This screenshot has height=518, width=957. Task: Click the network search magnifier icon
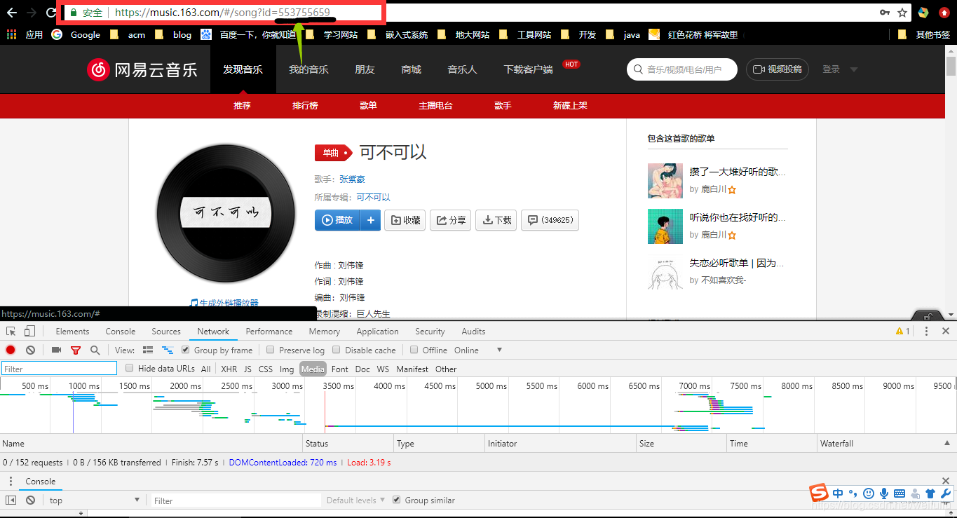coord(95,350)
